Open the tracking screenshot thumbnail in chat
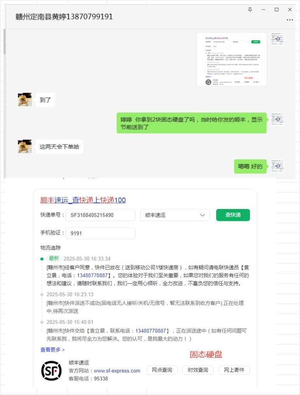 pyautogui.click(x=232, y=60)
